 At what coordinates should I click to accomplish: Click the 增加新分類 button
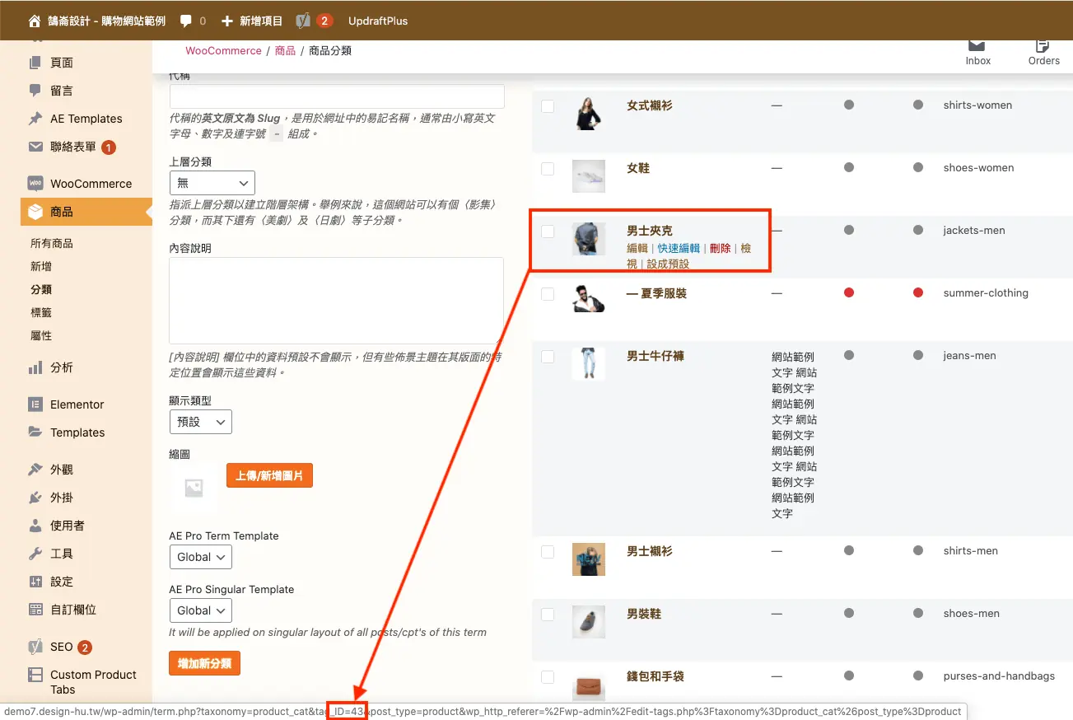(x=204, y=663)
